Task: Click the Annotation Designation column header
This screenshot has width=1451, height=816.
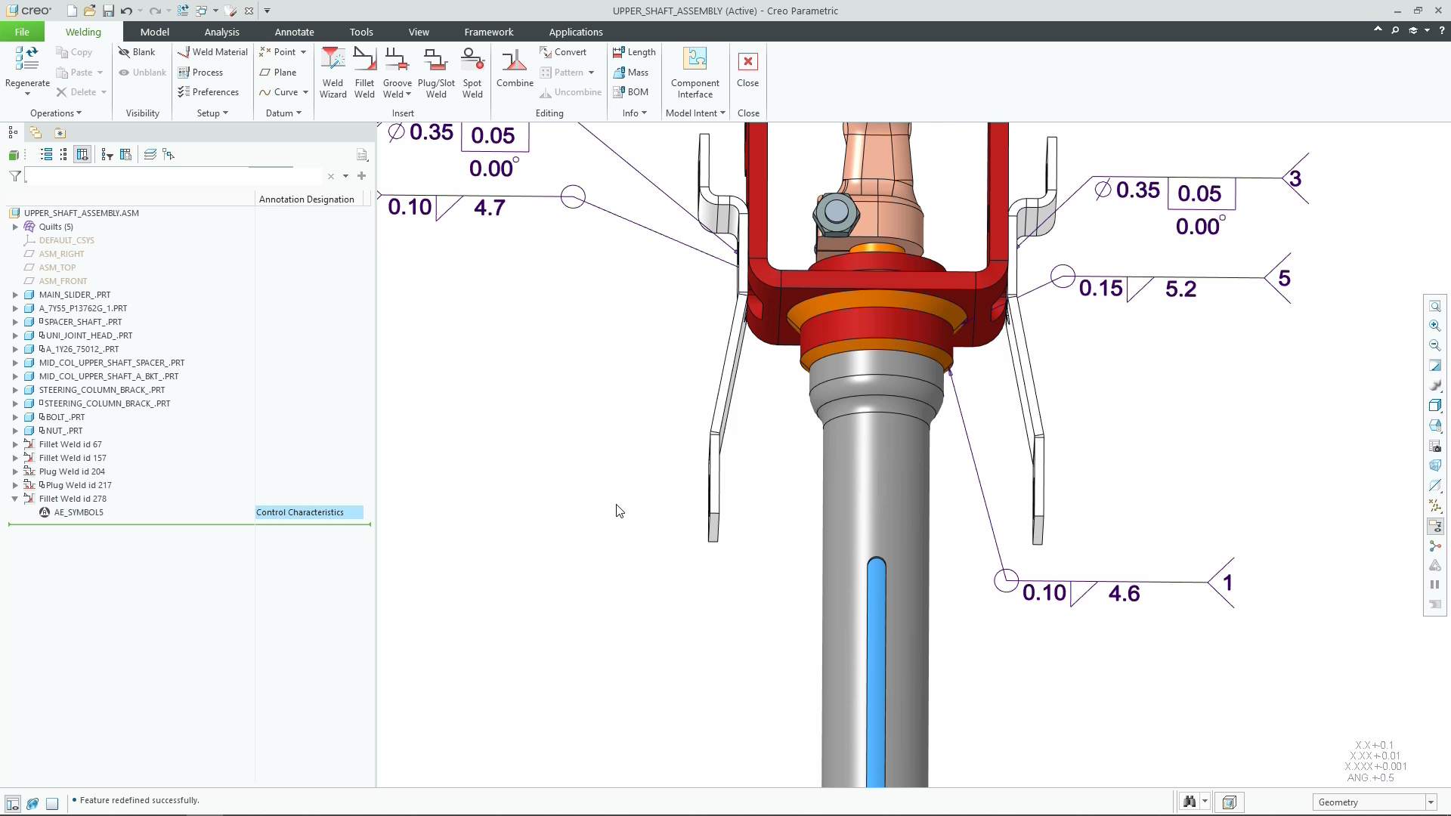Action: [307, 199]
